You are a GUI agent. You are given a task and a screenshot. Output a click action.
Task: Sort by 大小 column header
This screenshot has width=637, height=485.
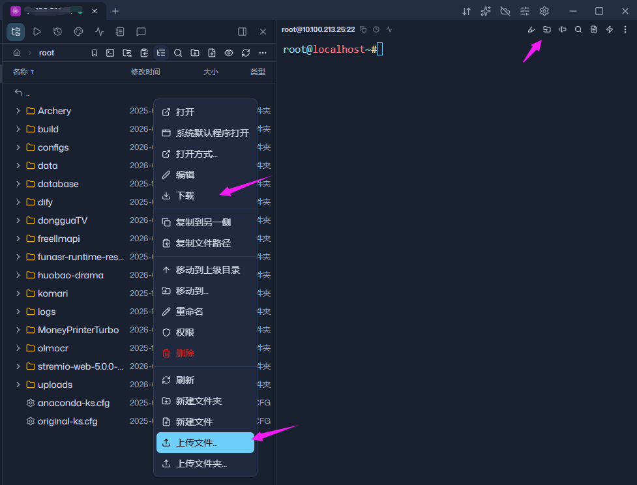pos(211,72)
